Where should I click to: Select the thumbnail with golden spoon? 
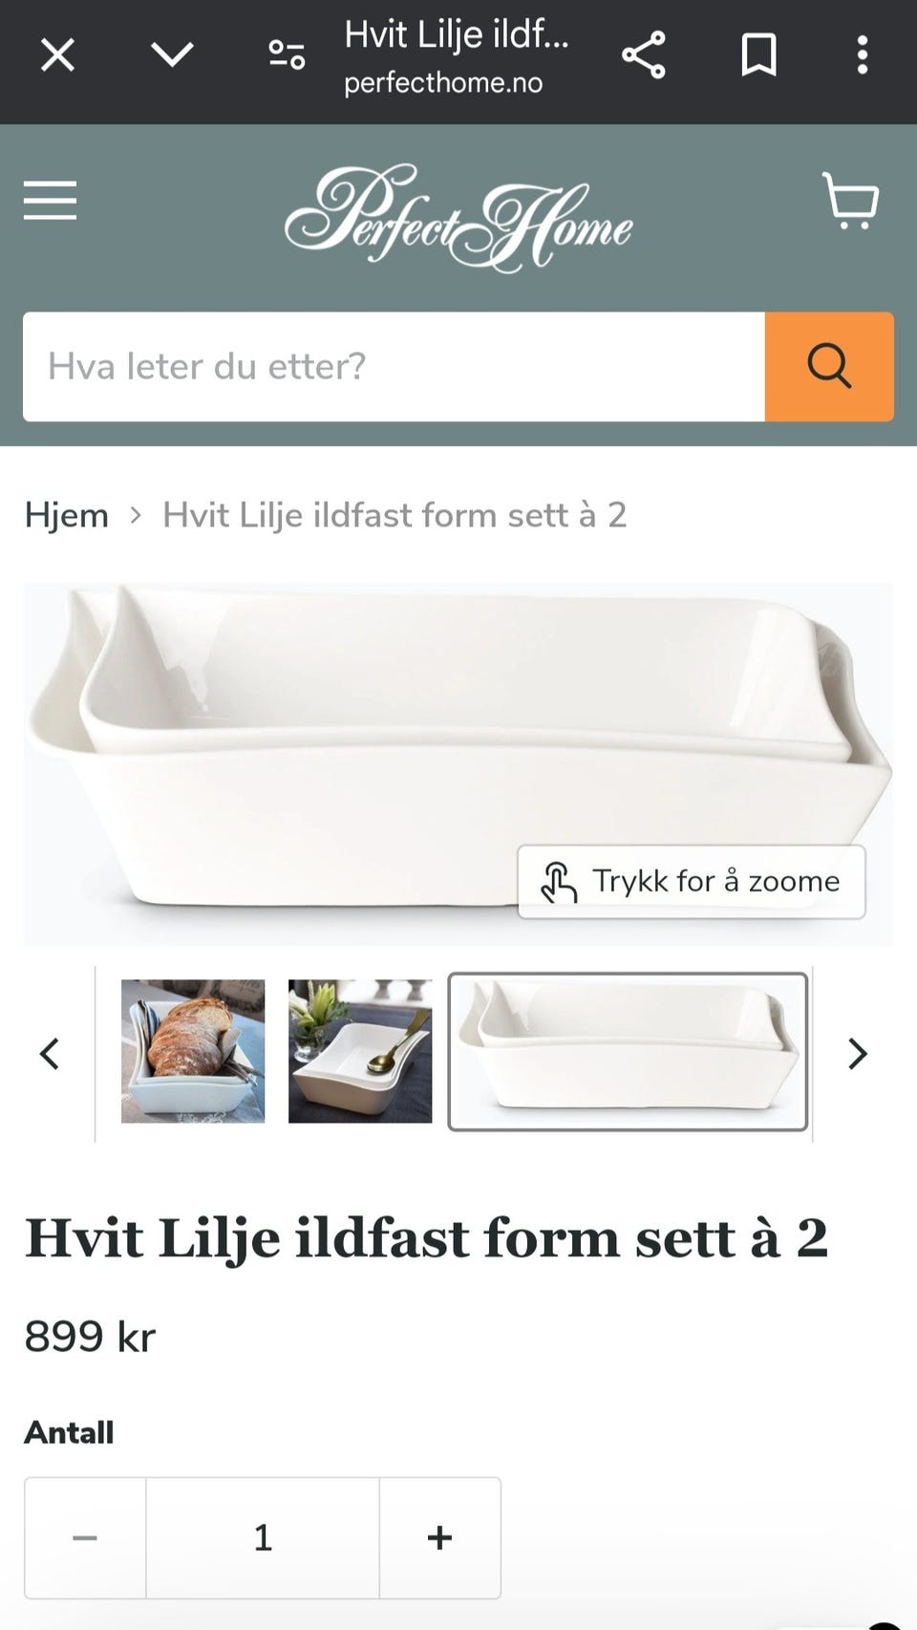coord(360,1051)
